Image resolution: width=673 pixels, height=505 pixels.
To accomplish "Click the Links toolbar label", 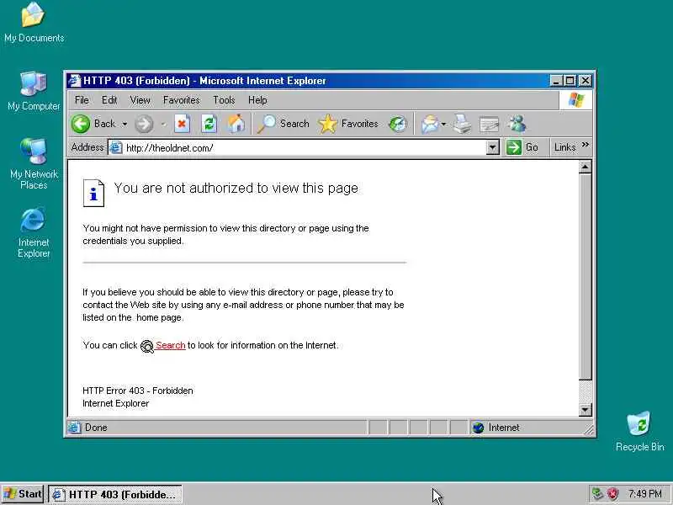I will pyautogui.click(x=564, y=147).
